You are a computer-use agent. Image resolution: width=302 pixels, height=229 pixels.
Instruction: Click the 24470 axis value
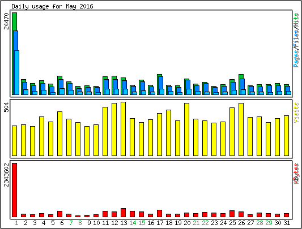(x=6, y=21)
